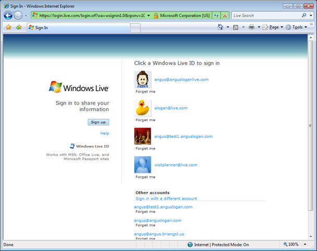Viewport: 317px width, 251px height.
Task: Click the greyed Forward navigation button
Action: click(18, 16)
